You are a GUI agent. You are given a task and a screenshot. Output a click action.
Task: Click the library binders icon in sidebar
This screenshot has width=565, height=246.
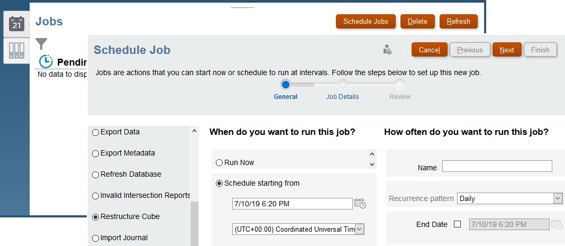16,50
